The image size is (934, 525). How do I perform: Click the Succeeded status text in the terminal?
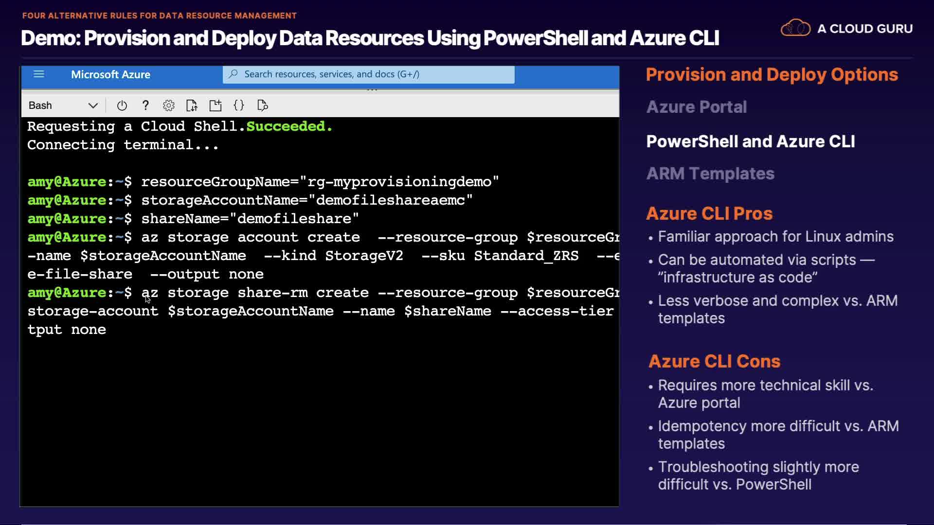[289, 126]
